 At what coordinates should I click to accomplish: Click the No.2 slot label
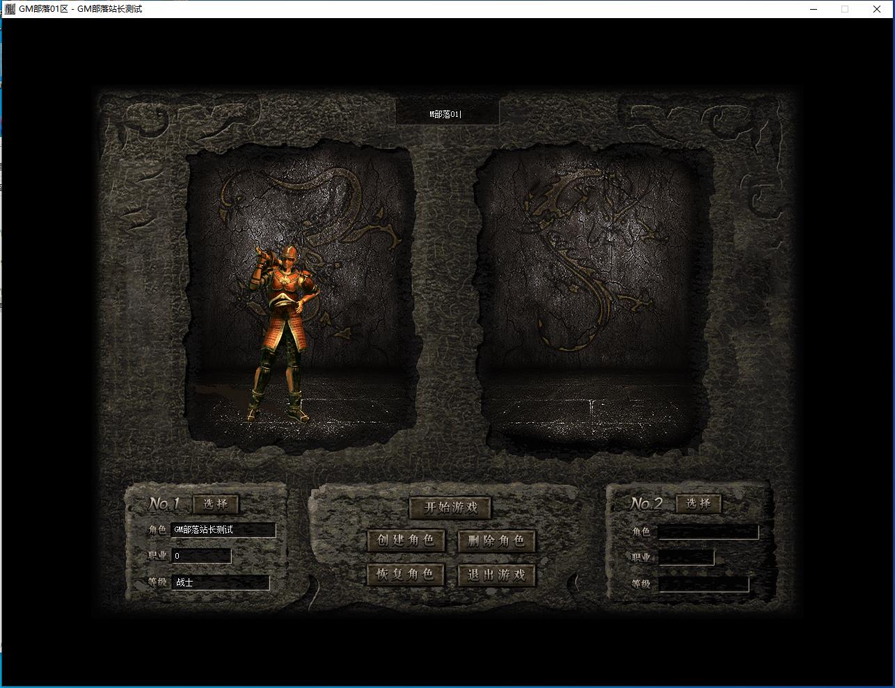tap(647, 503)
